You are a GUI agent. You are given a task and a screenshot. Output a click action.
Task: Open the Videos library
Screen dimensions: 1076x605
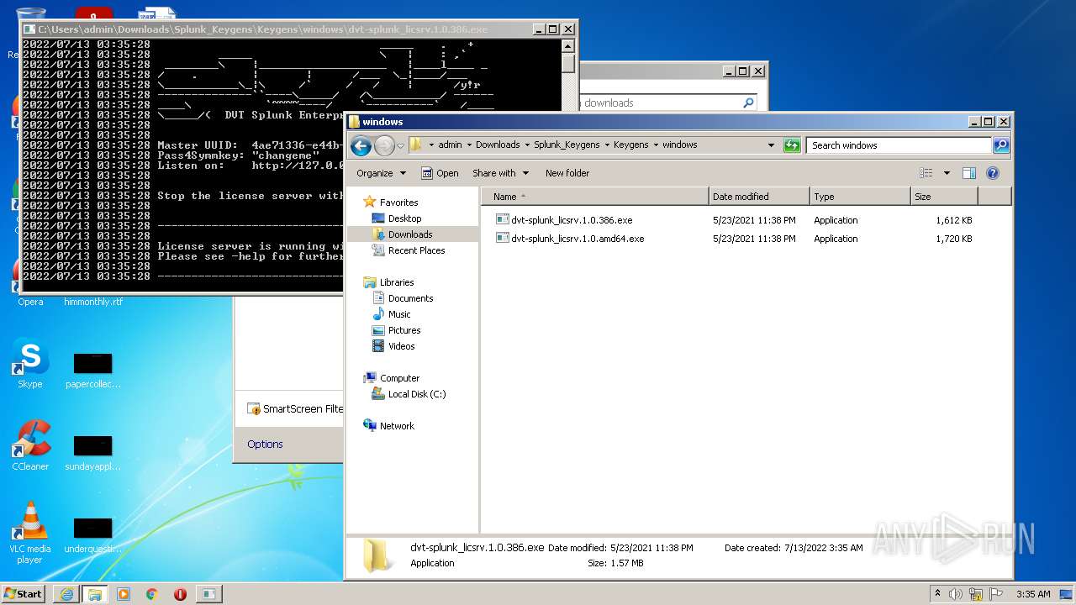[401, 346]
